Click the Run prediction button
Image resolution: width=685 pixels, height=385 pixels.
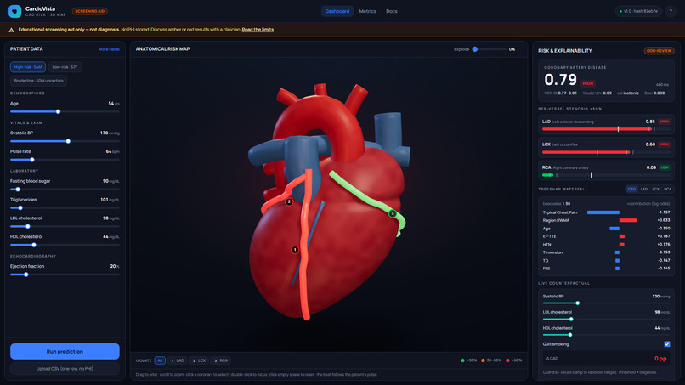pos(65,351)
